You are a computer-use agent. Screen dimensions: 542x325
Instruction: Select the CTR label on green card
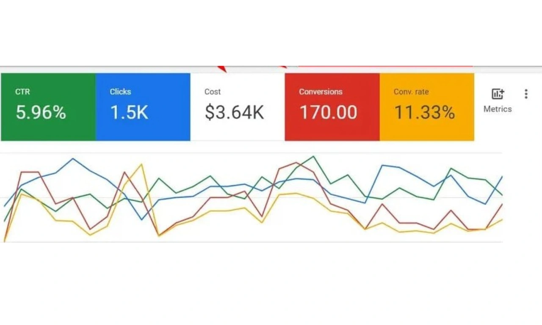click(22, 92)
